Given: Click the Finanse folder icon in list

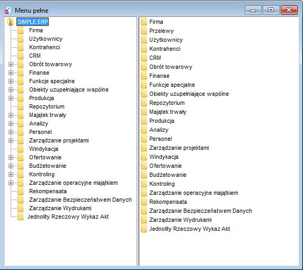Looking at the screenshot, I should [x=144, y=76].
